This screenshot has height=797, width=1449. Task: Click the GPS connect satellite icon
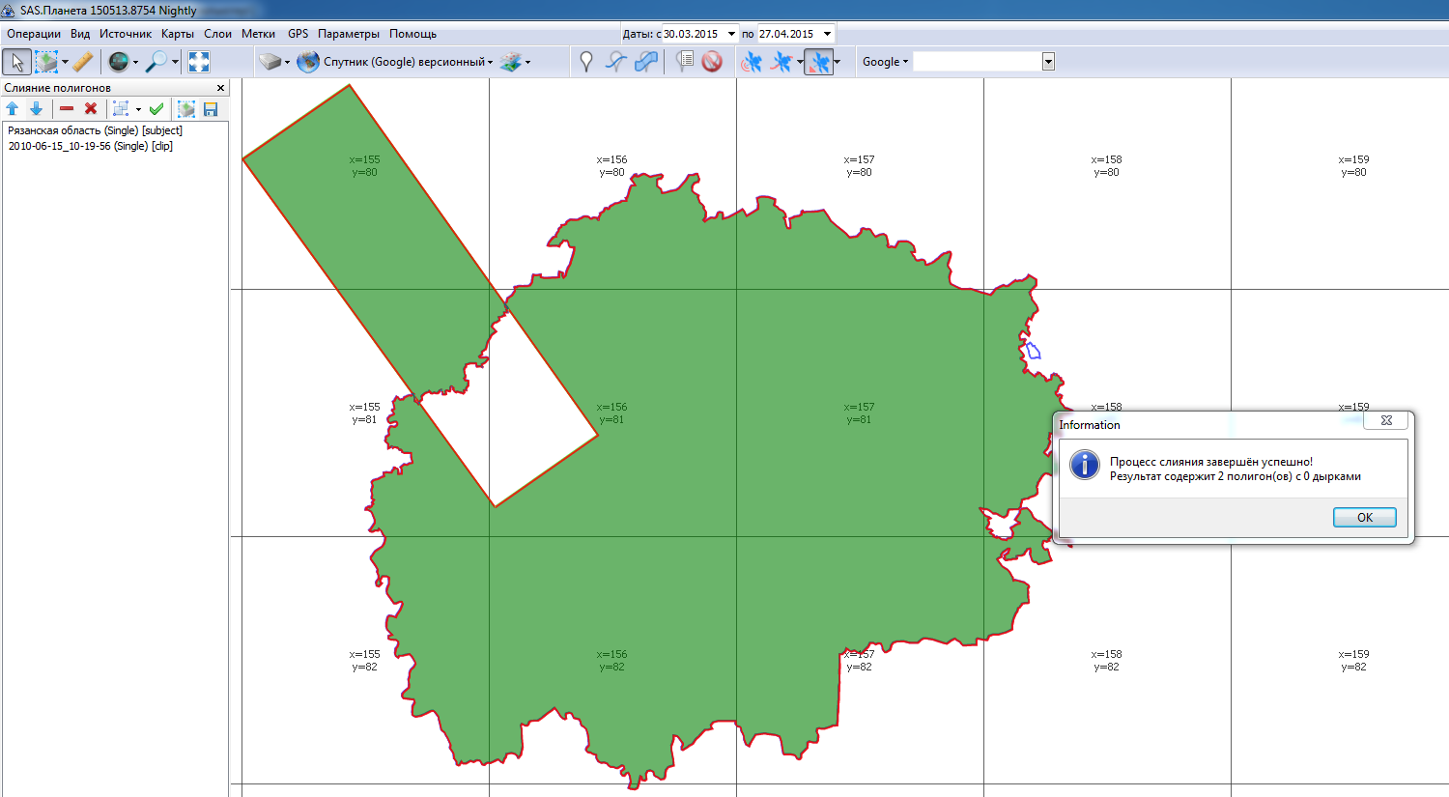(751, 62)
